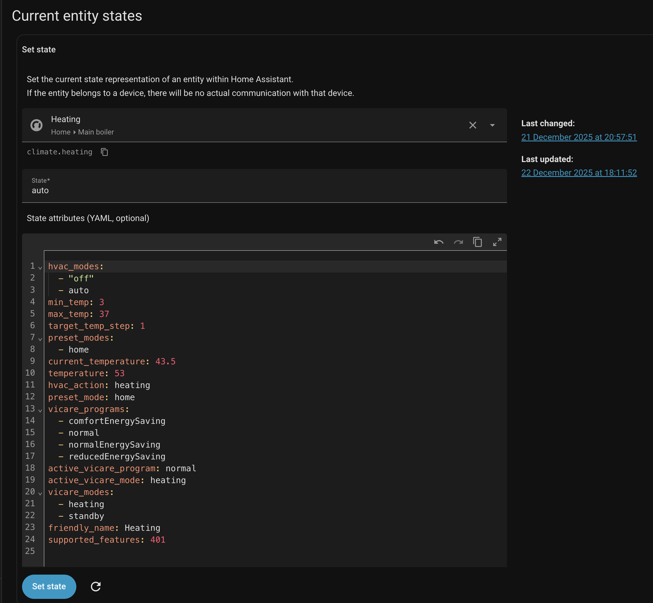Click the redo icon in YAML editor
Viewport: 653px width, 603px height.
[458, 242]
